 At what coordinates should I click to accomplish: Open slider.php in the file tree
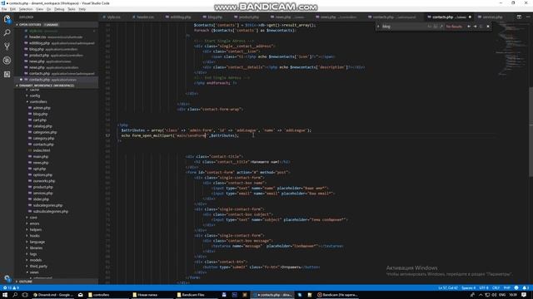point(41,199)
